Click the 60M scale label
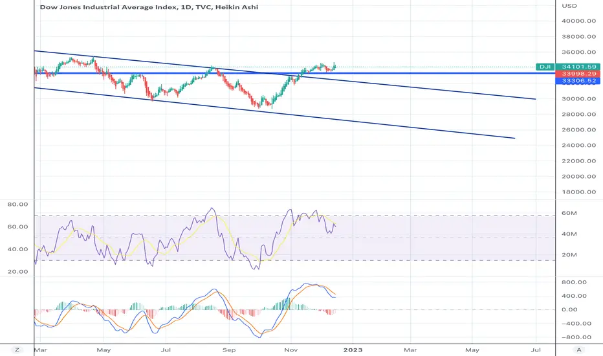This screenshot has height=356, width=603. (x=569, y=213)
